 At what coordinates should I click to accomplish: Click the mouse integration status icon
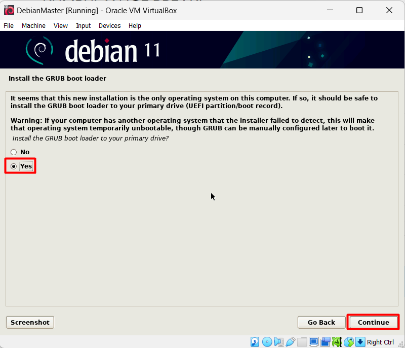tap(349, 342)
